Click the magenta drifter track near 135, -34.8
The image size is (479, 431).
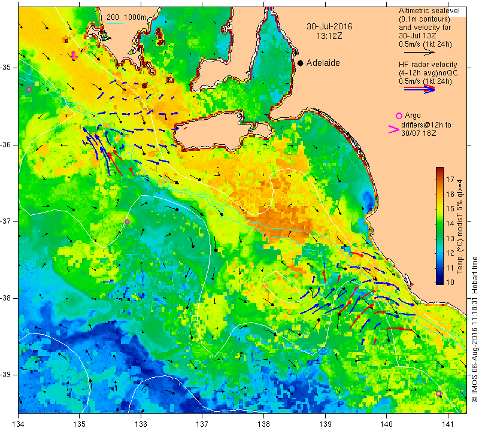[74, 54]
